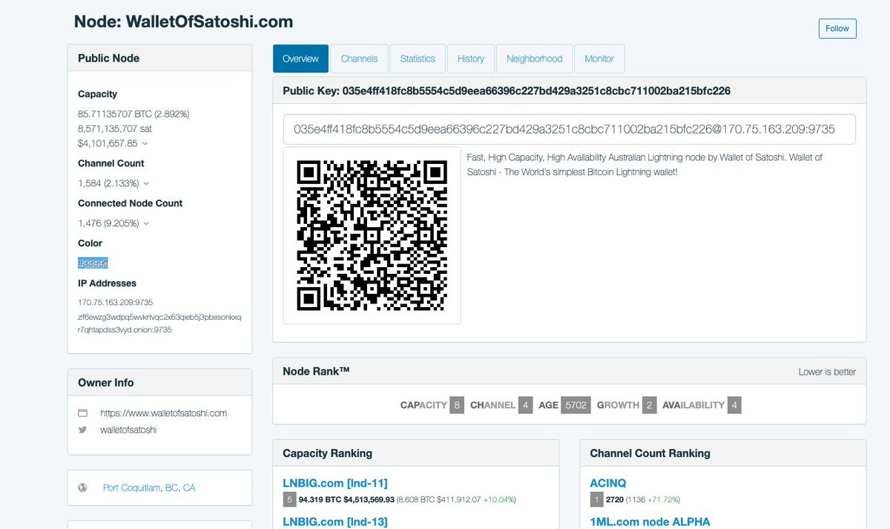Click the Follow button

point(837,29)
